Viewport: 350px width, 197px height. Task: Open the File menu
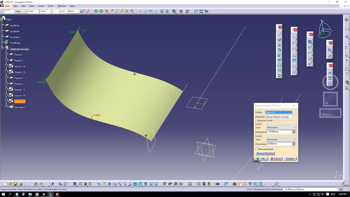(16, 6)
